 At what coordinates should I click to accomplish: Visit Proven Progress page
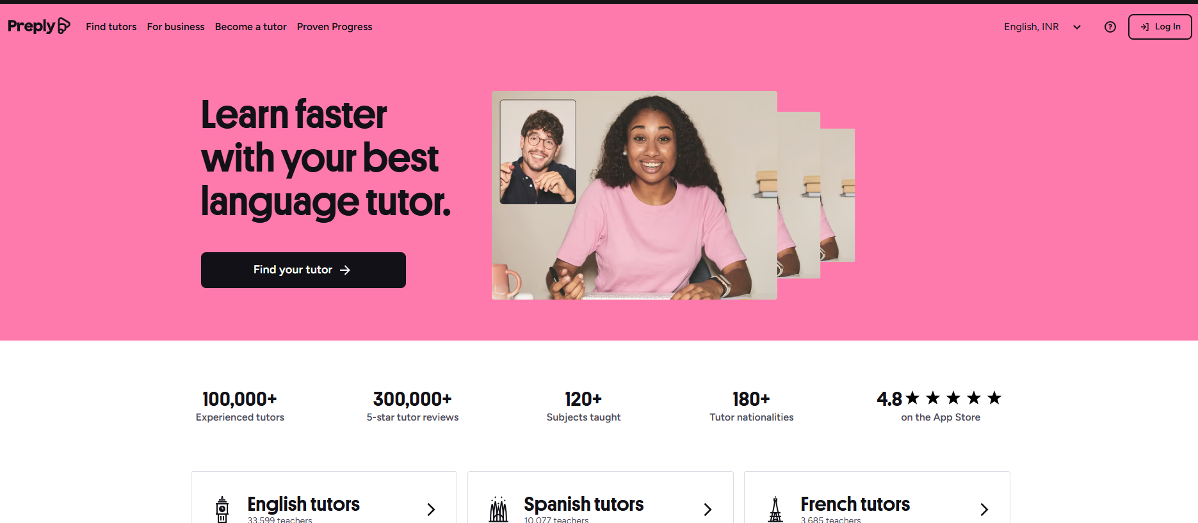[335, 27]
